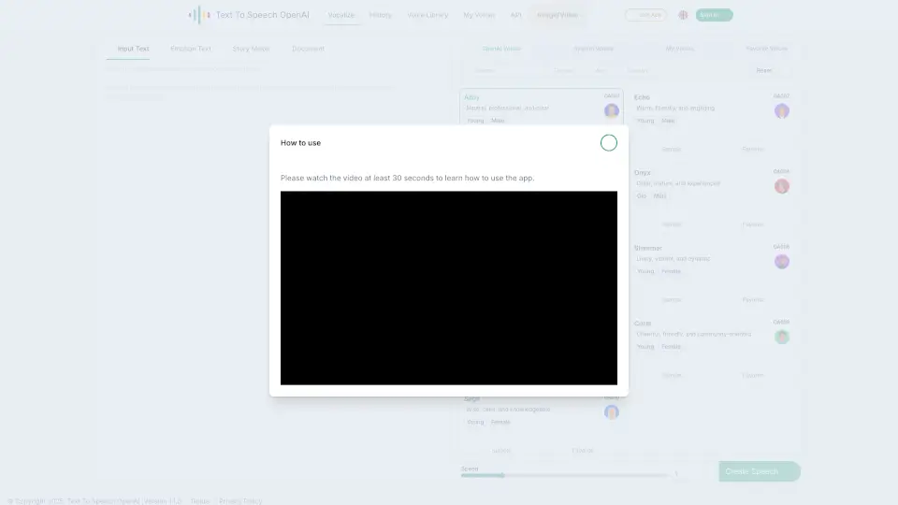Adjust the Speed slider
Screen dimensions: 898x505
coord(505,475)
